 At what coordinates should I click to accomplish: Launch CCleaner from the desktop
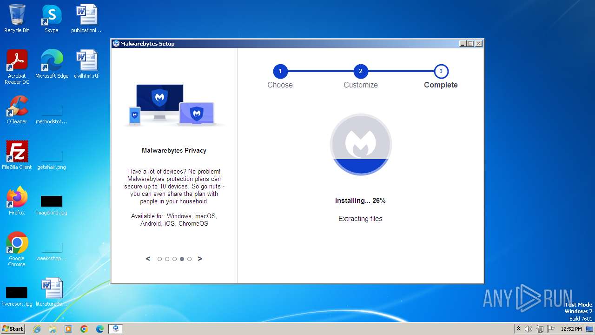(17, 110)
